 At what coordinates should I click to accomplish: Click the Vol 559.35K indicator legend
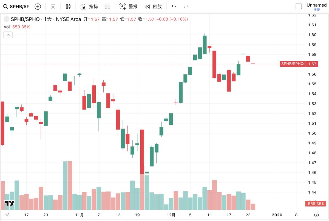(17, 27)
